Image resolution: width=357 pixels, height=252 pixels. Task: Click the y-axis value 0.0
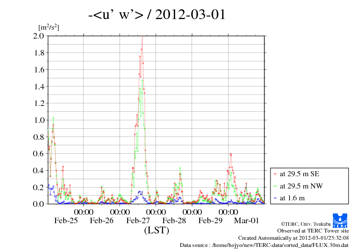pyautogui.click(x=39, y=204)
